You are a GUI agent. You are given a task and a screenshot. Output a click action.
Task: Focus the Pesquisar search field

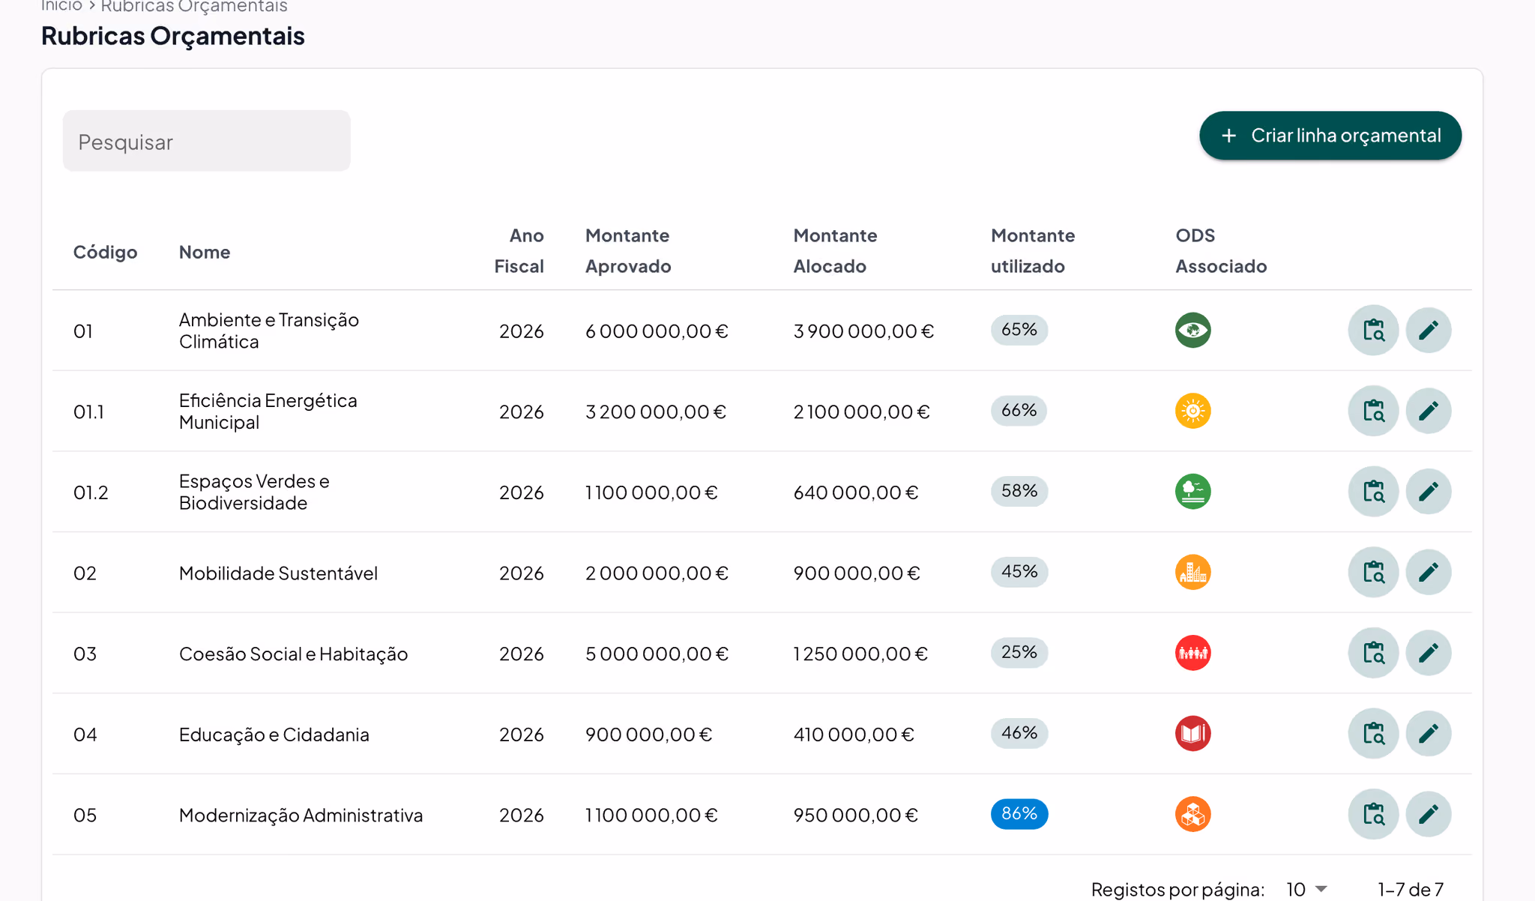pyautogui.click(x=207, y=141)
